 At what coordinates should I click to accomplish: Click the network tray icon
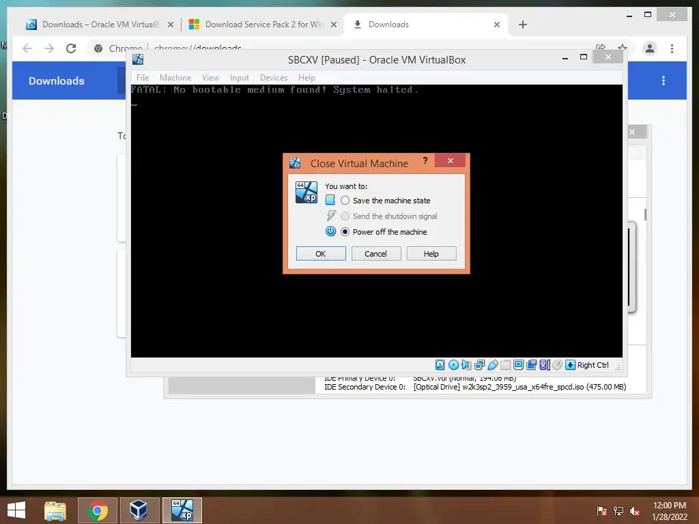(x=618, y=510)
